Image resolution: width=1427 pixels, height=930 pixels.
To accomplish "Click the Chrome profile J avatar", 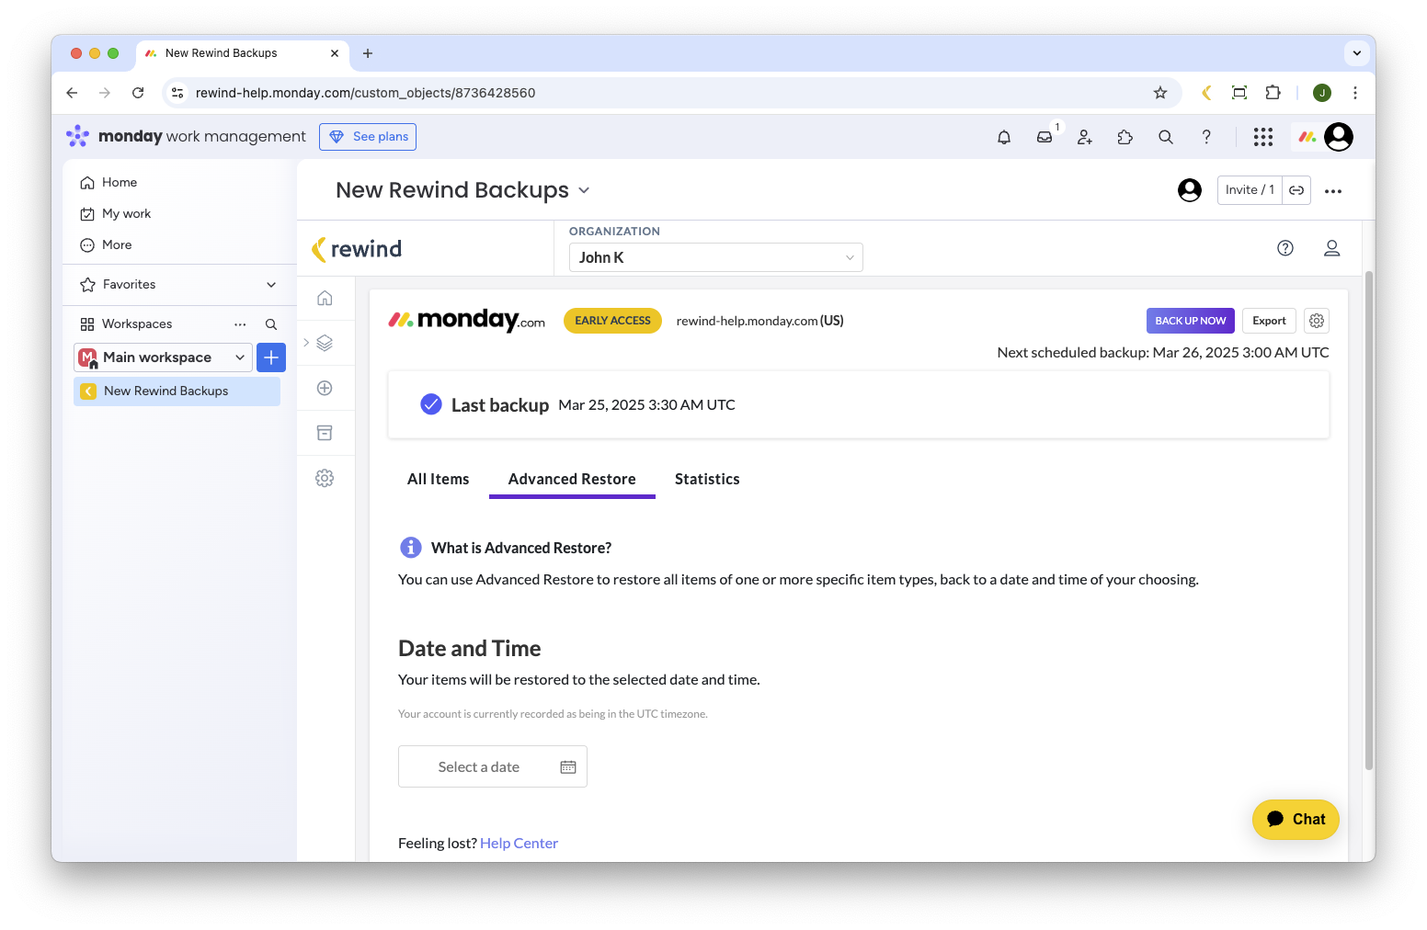I will 1322,93.
